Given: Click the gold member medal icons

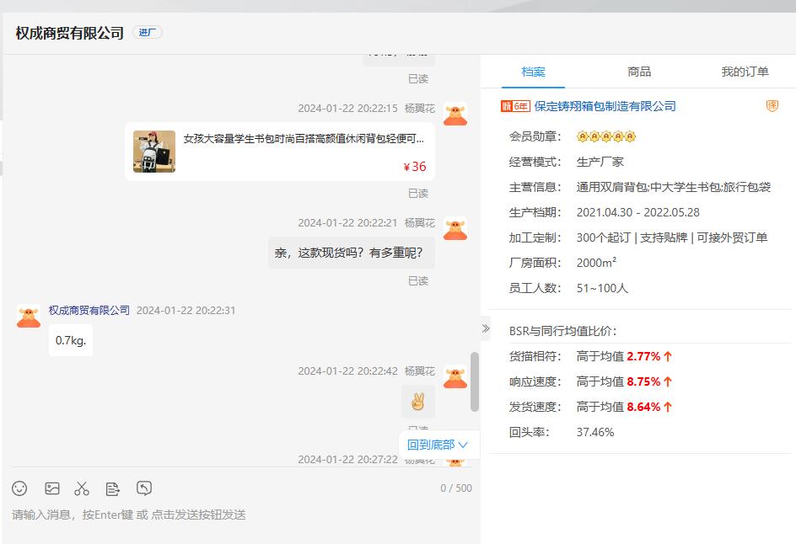Looking at the screenshot, I should pos(605,136).
